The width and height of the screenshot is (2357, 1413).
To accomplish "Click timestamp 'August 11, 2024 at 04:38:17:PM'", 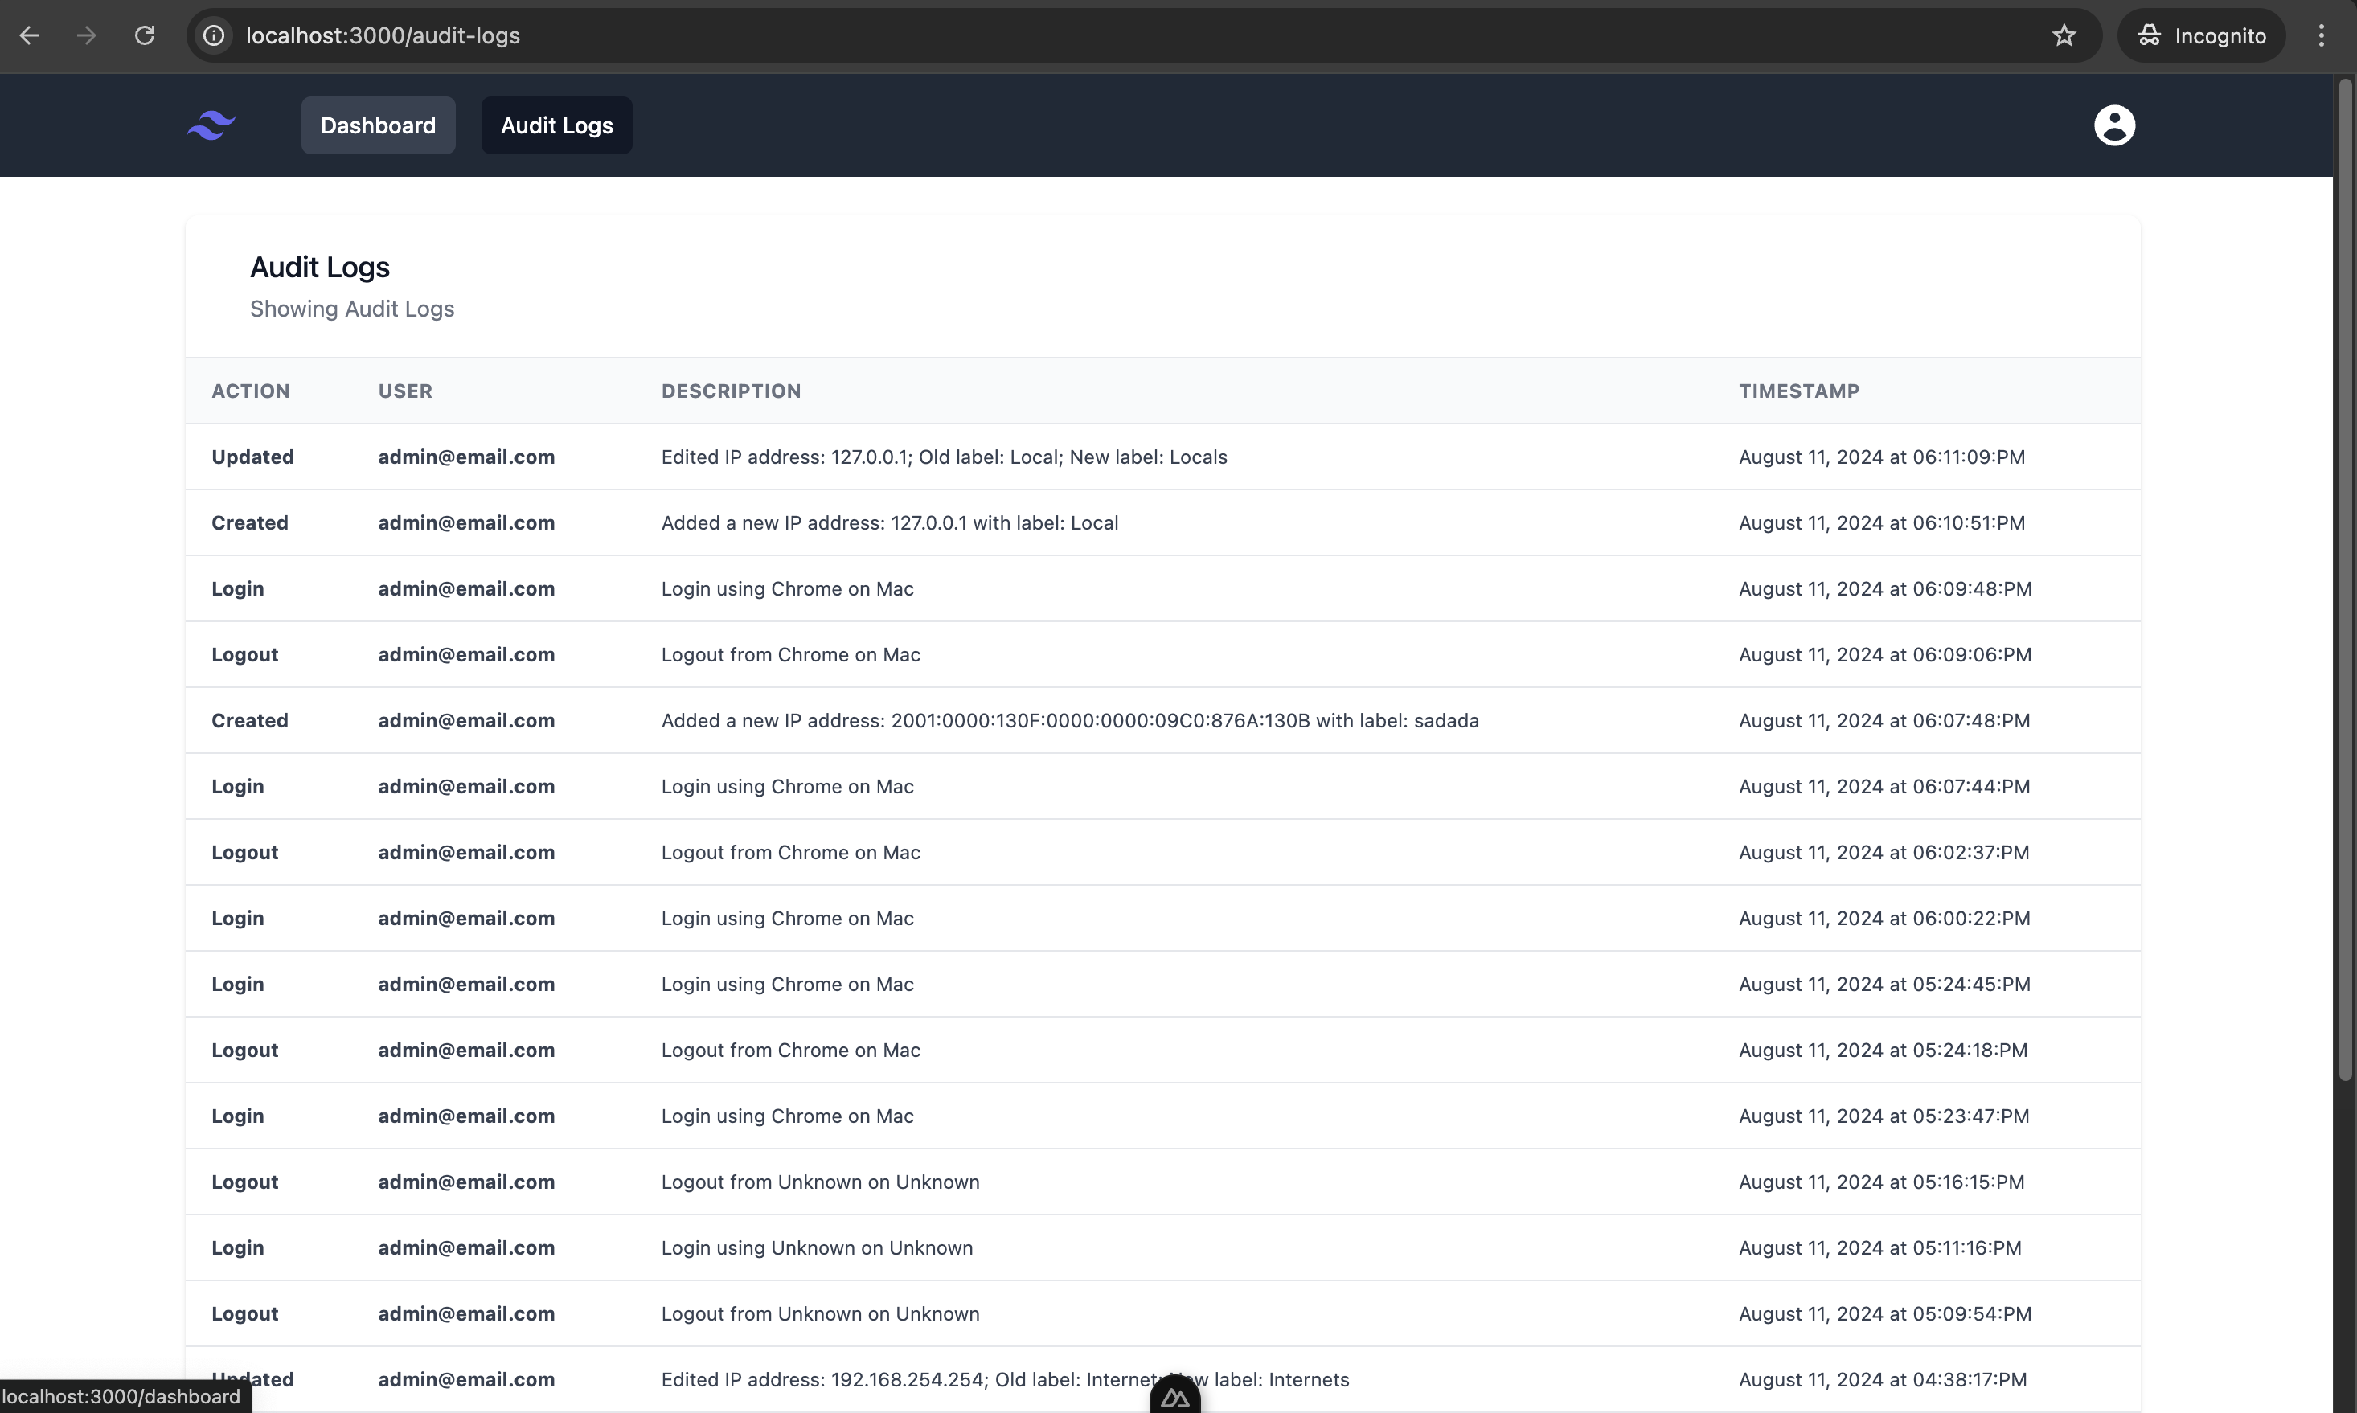I will coord(1883,1380).
